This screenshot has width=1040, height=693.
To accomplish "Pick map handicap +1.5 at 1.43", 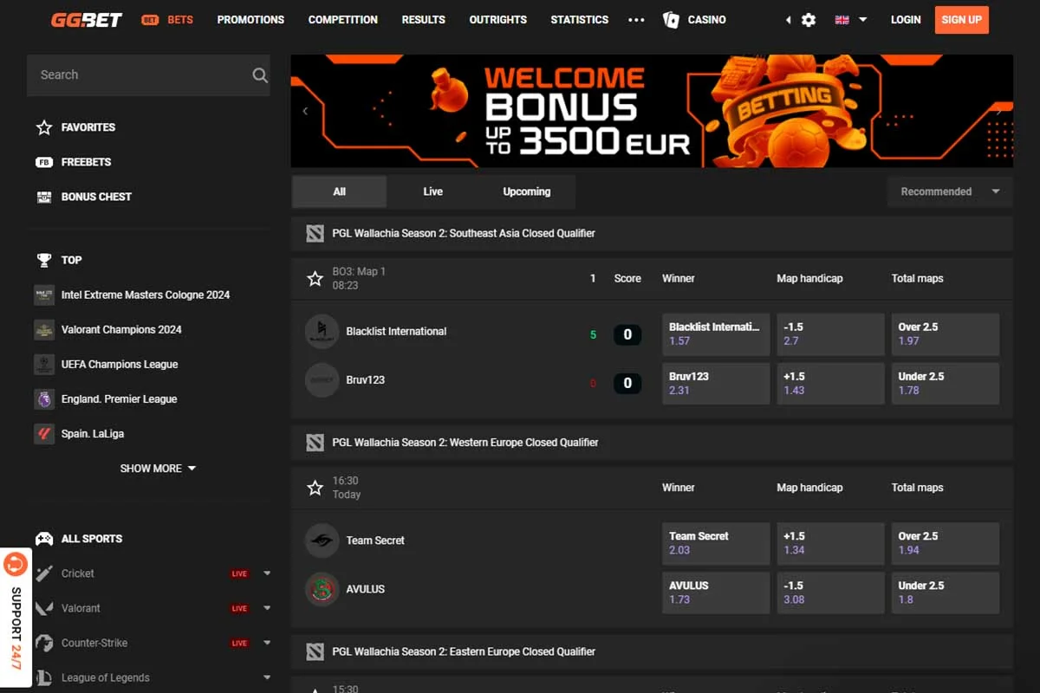I will (830, 384).
